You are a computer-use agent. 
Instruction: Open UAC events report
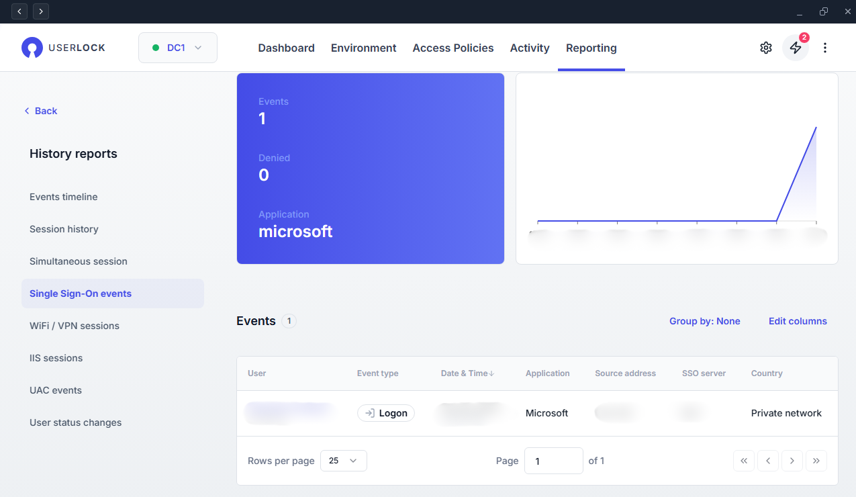pos(56,390)
